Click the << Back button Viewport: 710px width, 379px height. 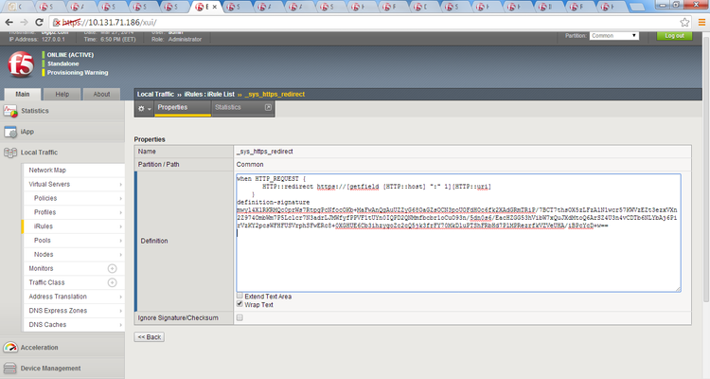(x=150, y=336)
